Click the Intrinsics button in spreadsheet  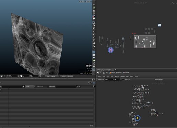(40, 87)
